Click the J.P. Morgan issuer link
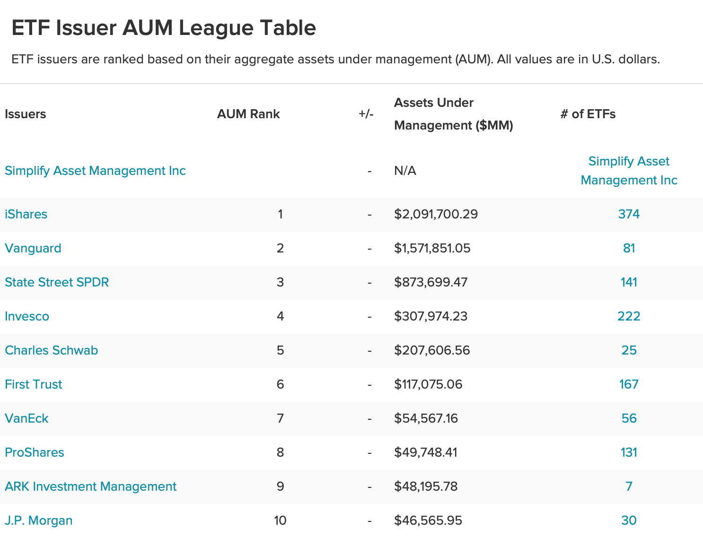 coord(39,520)
